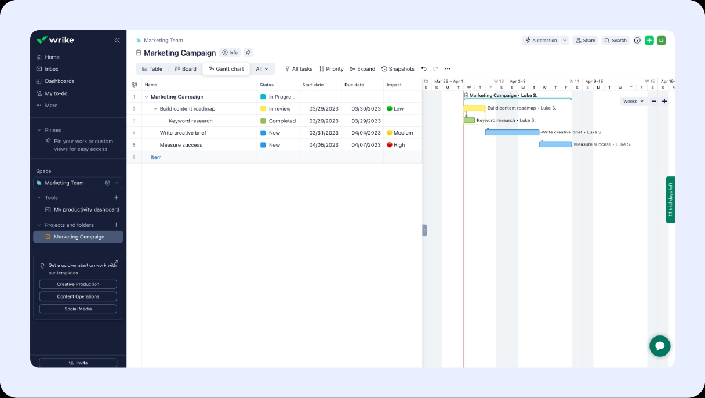The image size is (705, 398).
Task: Collapse the Marketing Campaign row chevron
Action: (146, 97)
